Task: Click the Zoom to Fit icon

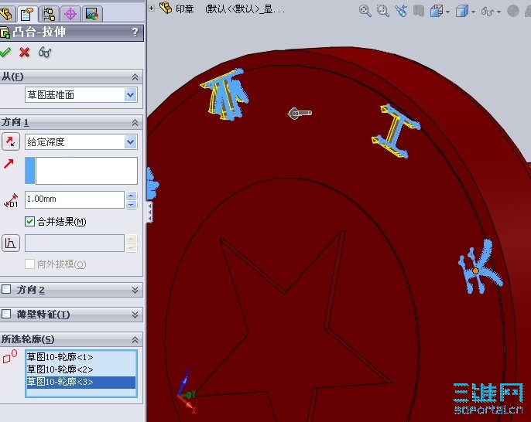Action: coord(365,11)
